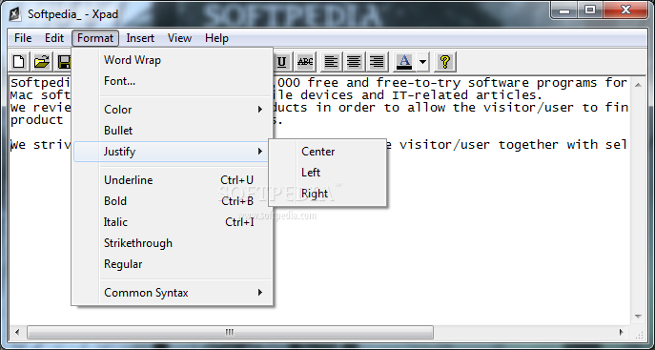Image resolution: width=655 pixels, height=350 pixels.
Task: Maximize the Xpad window
Action: (x=590, y=10)
